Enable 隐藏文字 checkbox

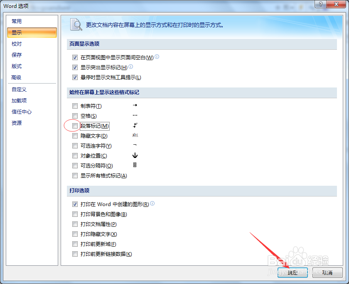(75, 136)
